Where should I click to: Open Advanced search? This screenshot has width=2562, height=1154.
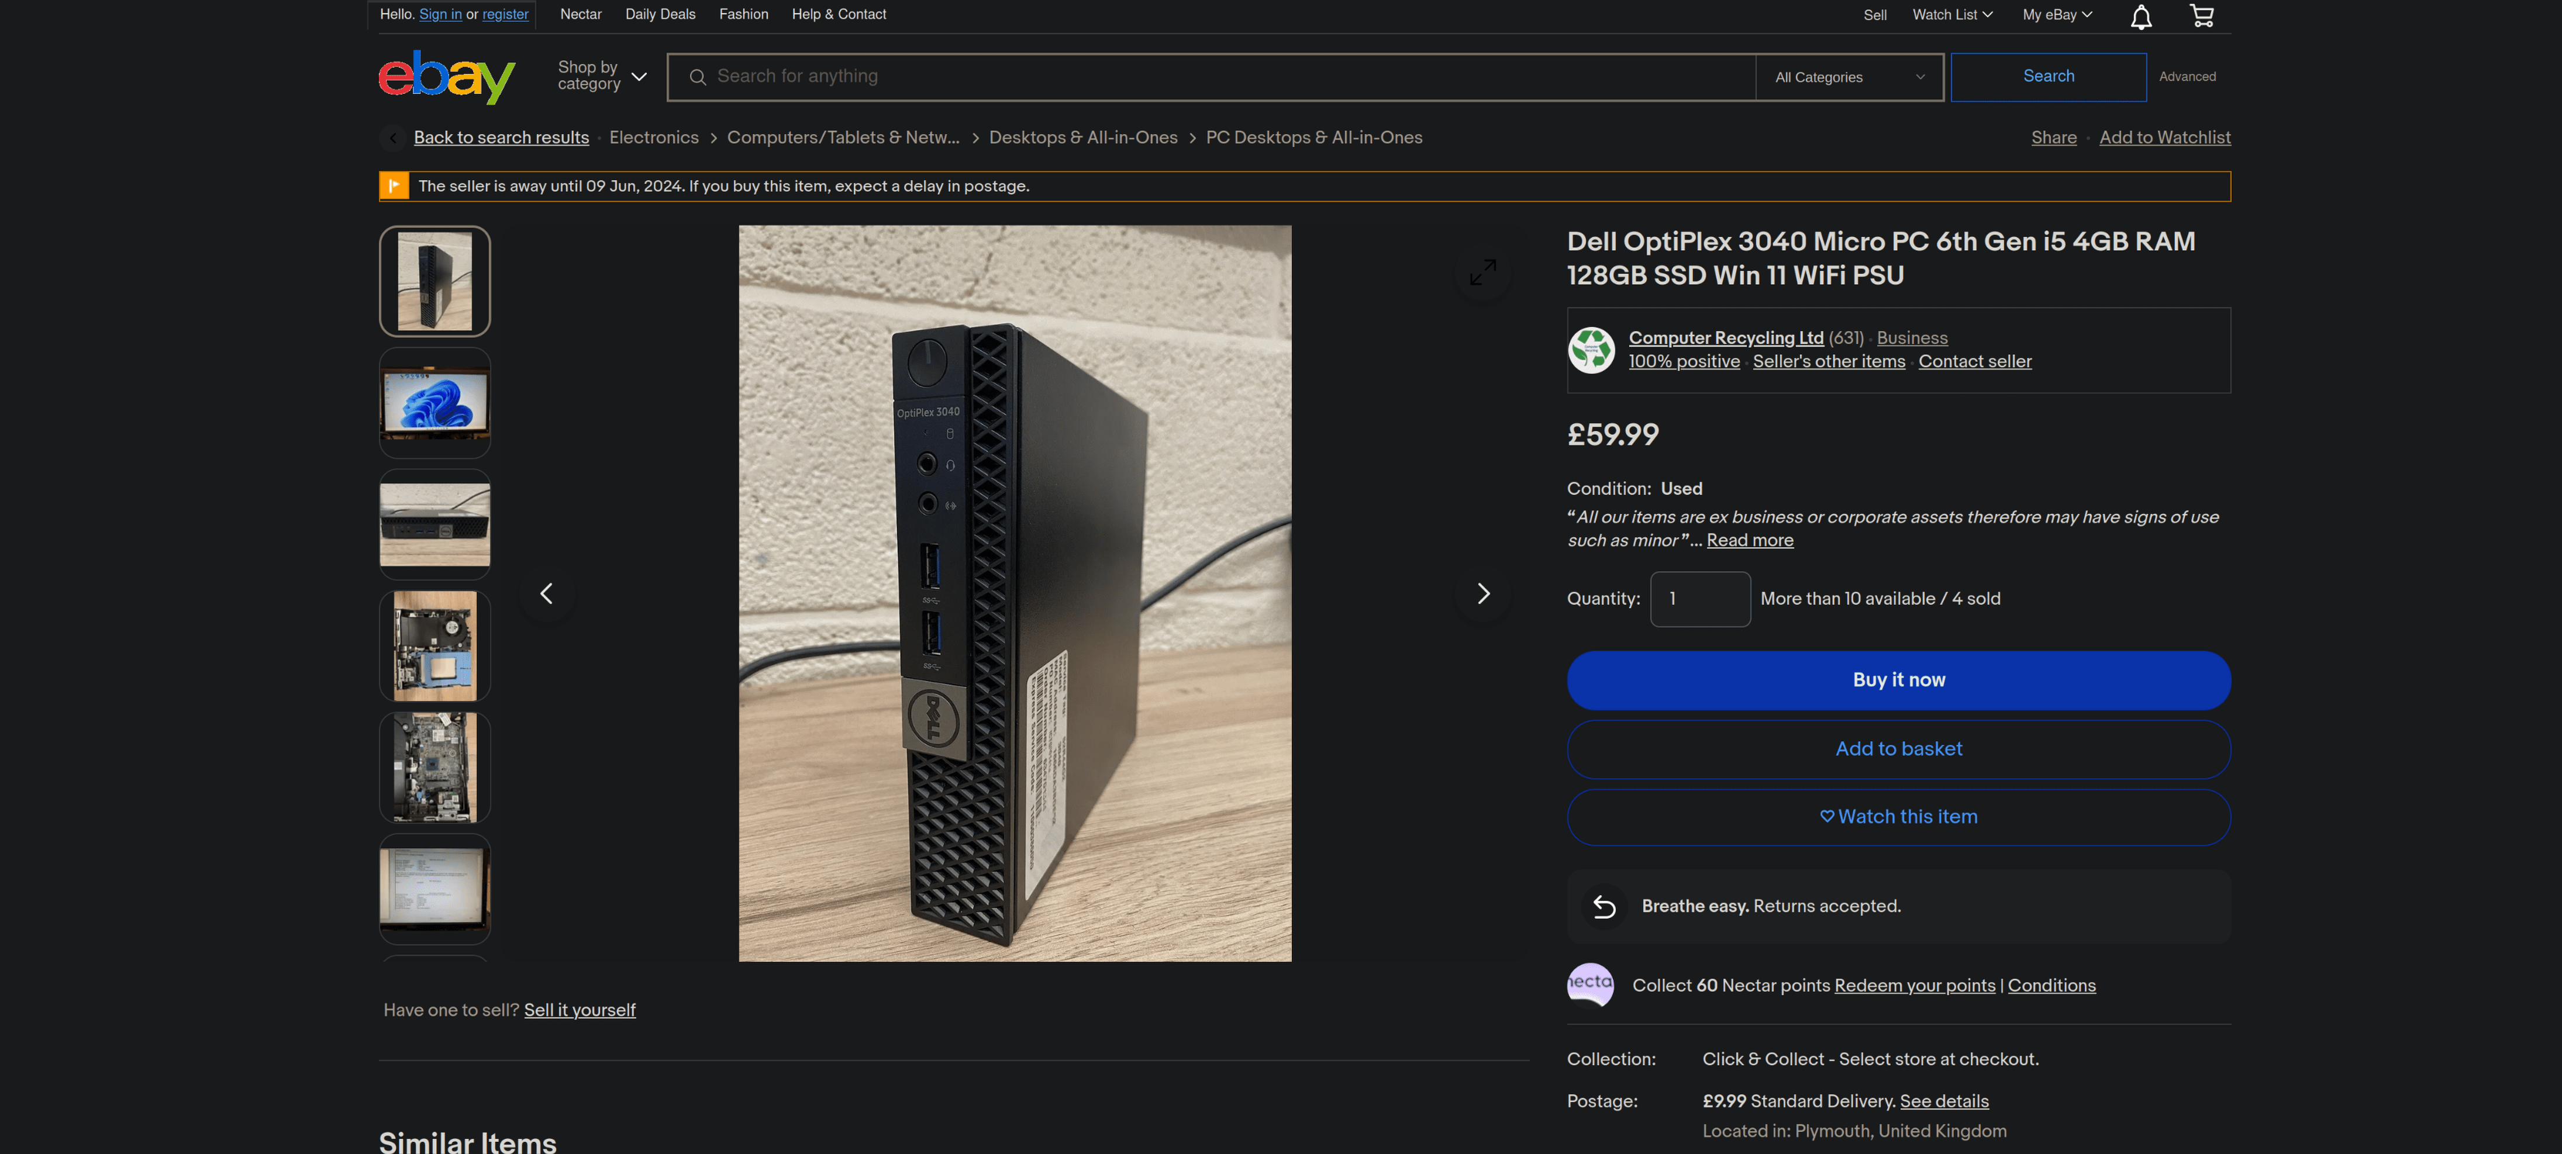point(2186,77)
